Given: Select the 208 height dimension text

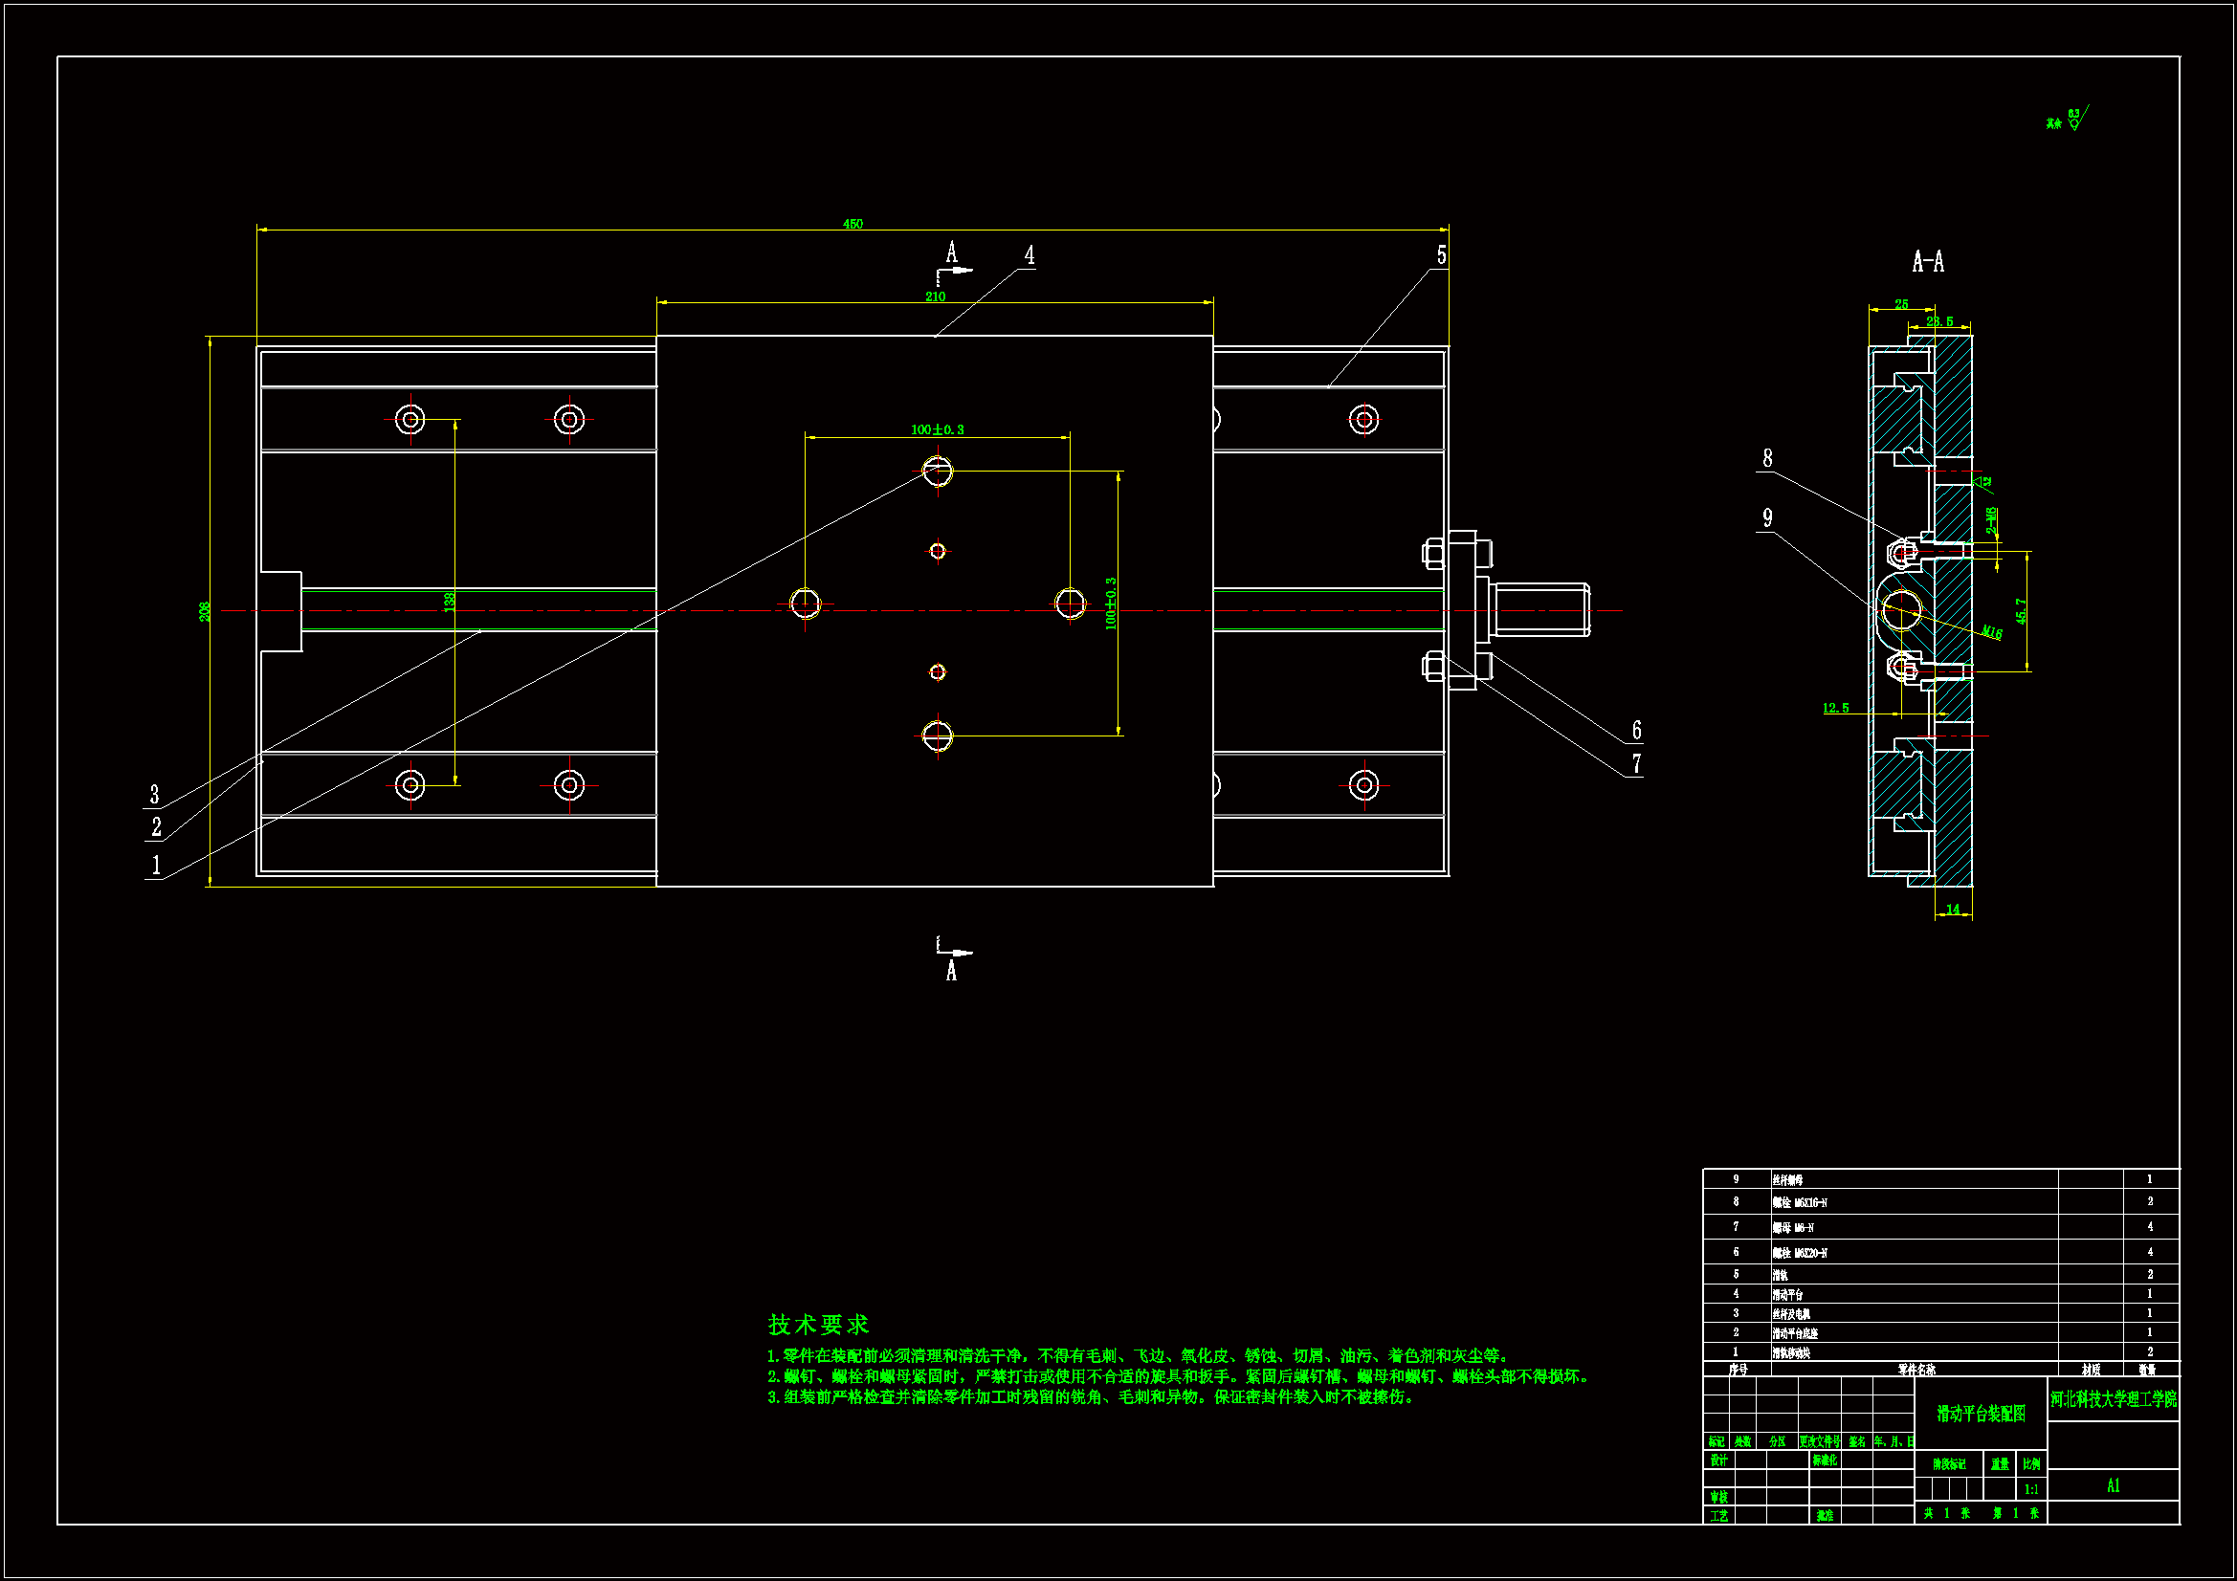Looking at the screenshot, I should 205,611.
